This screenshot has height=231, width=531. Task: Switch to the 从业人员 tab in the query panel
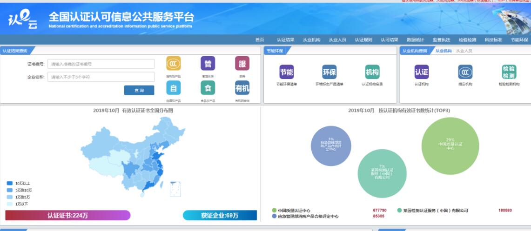[464, 51]
